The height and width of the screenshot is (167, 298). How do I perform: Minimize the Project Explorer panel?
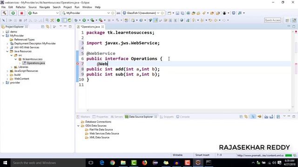tap(65, 26)
